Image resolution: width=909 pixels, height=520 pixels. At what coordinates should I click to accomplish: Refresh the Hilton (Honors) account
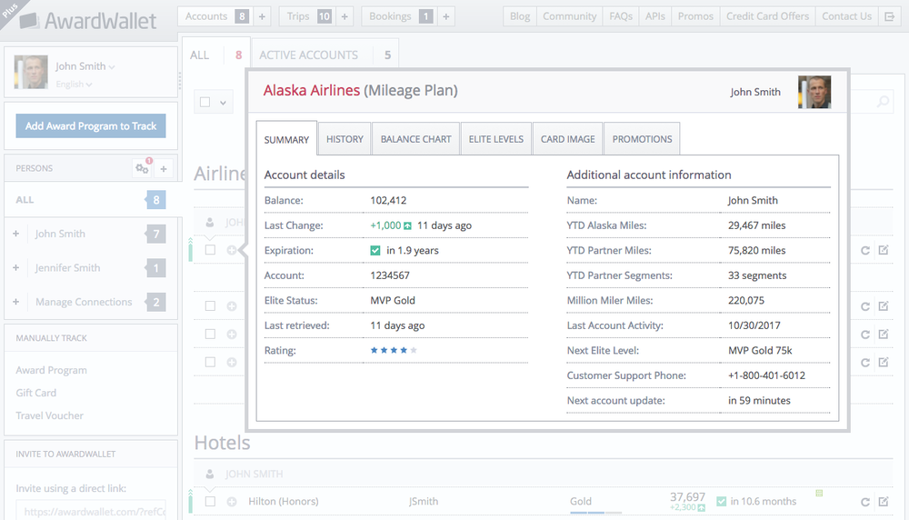865,502
